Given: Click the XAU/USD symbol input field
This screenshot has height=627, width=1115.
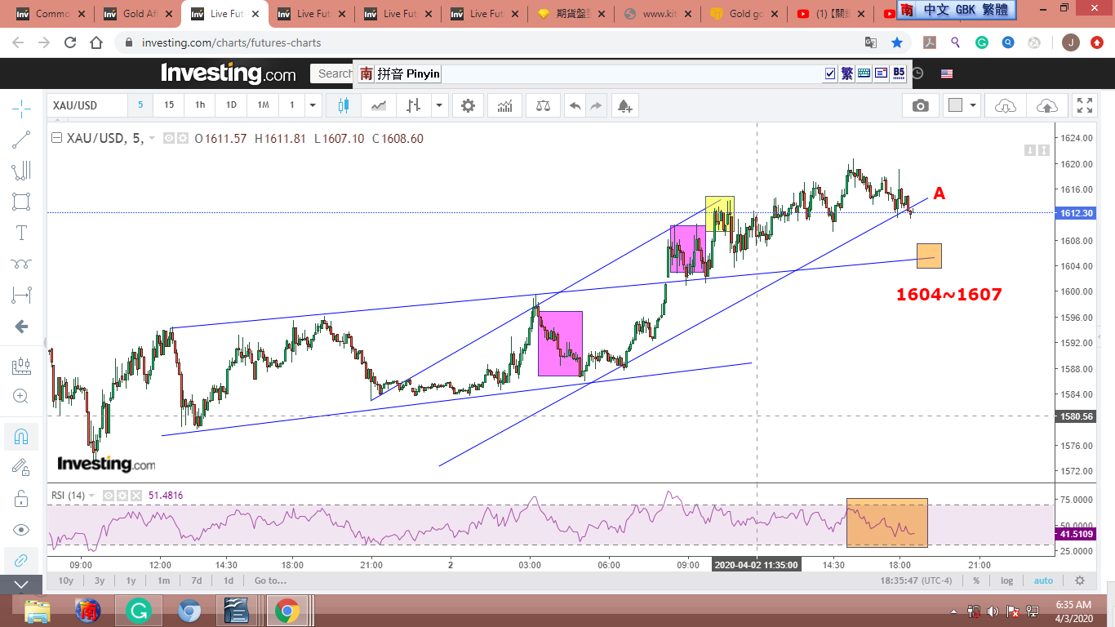Looking at the screenshot, I should [86, 105].
